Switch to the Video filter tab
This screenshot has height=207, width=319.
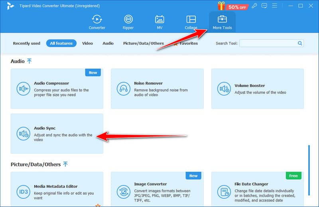coord(87,43)
